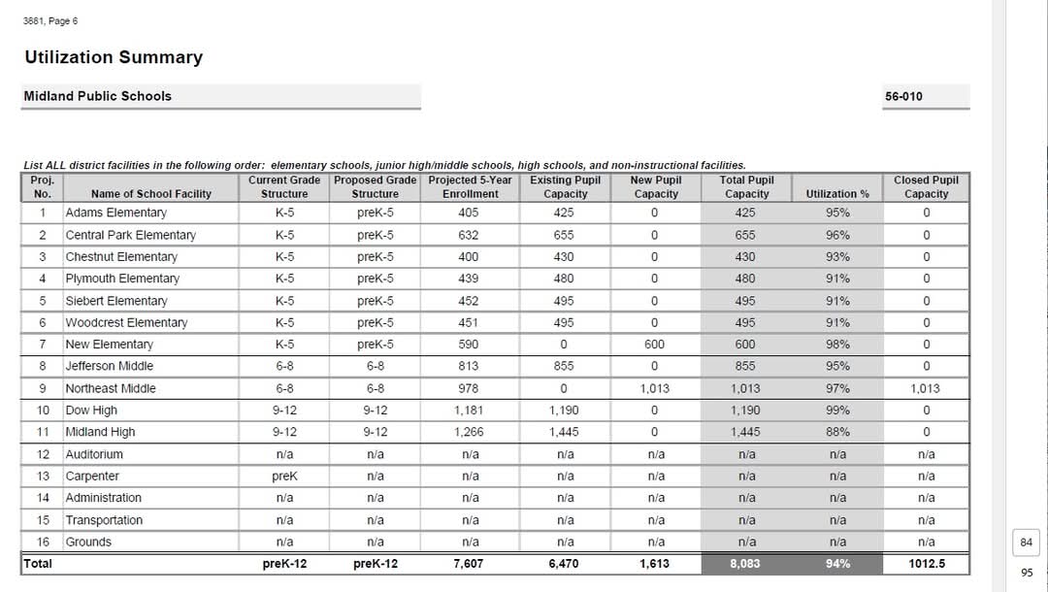Click the facility listing order instruction line
This screenshot has width=1048, height=592.
pyautogui.click(x=384, y=165)
